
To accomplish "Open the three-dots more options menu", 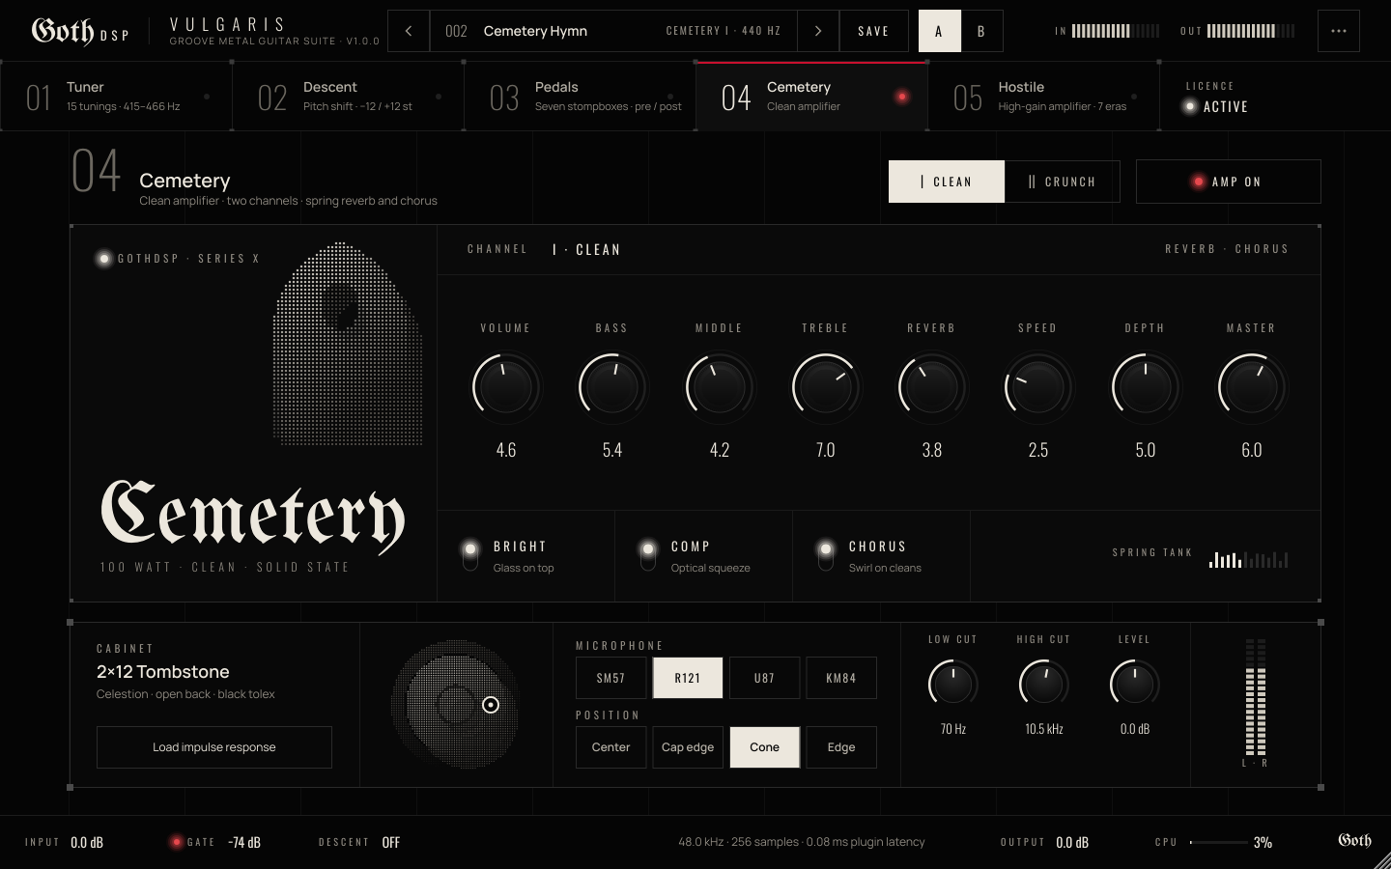I will [x=1338, y=31].
